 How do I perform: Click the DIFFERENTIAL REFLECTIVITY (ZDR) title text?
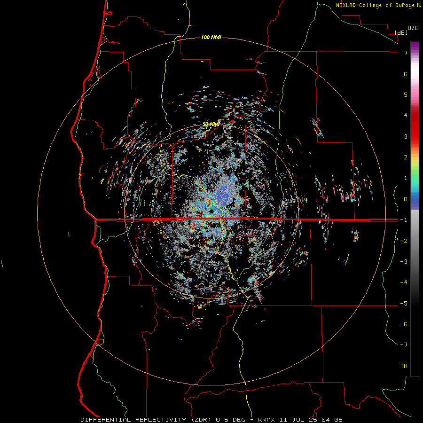coord(147,420)
